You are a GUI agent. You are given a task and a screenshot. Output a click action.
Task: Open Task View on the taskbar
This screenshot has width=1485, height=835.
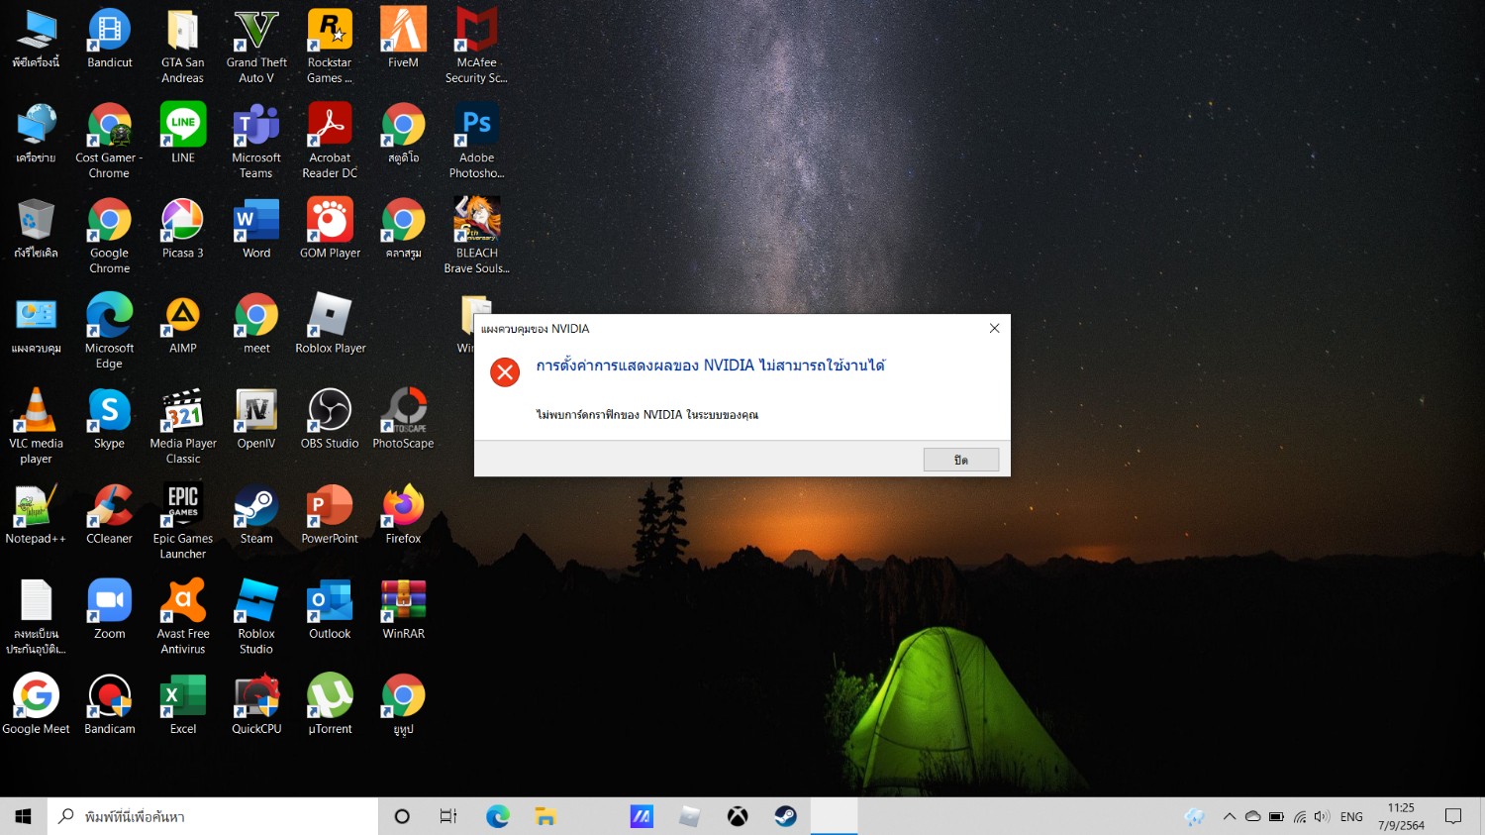coord(448,816)
